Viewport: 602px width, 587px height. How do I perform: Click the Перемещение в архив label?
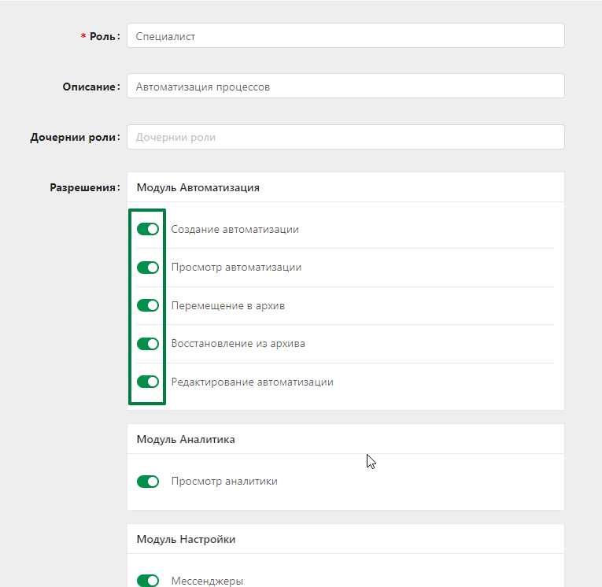[228, 305]
